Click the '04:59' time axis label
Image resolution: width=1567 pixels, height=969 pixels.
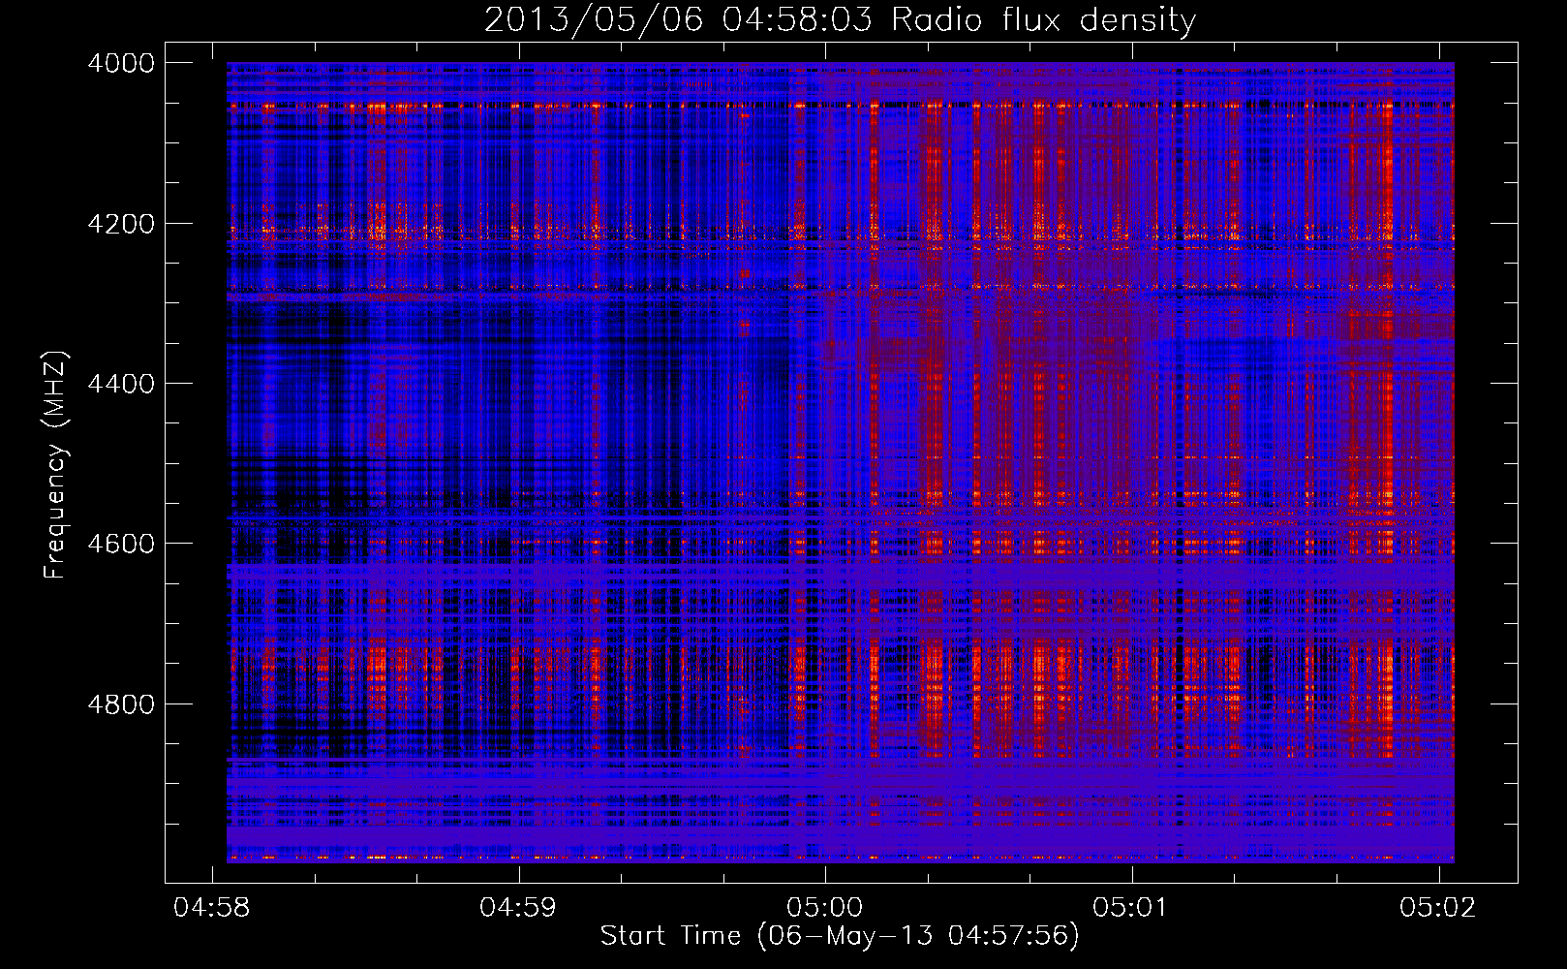pos(518,907)
